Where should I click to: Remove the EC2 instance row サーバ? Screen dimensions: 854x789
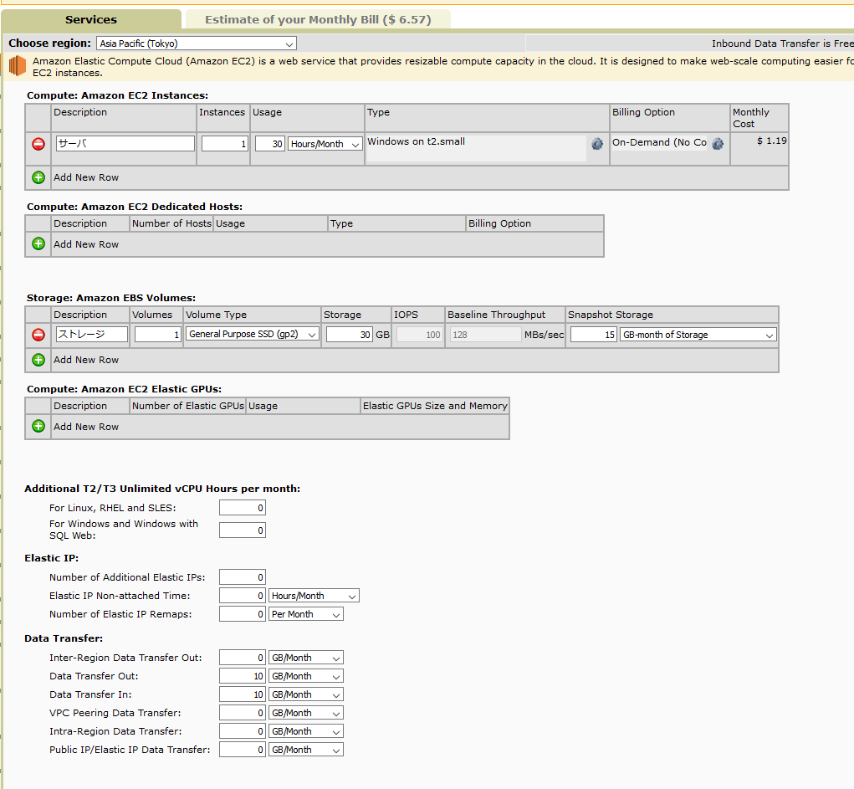click(38, 144)
